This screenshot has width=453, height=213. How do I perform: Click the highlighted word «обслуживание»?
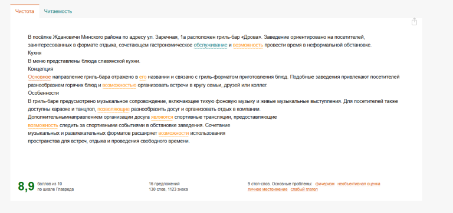(x=211, y=45)
